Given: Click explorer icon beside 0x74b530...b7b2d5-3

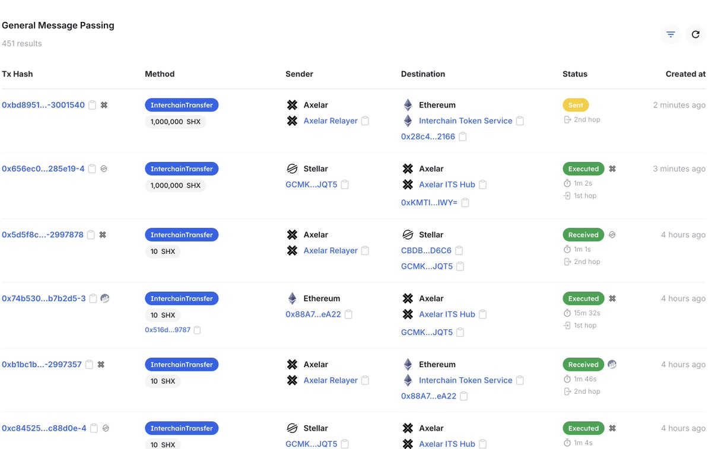Looking at the screenshot, I should (105, 298).
